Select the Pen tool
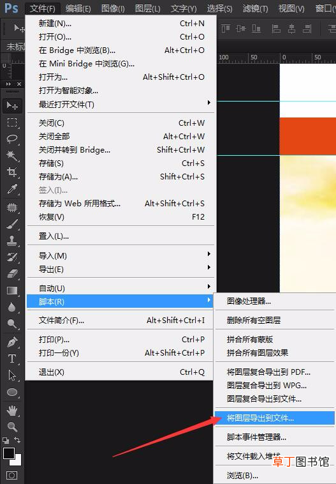Image resolution: width=336 pixels, height=484 pixels. pos(12,342)
